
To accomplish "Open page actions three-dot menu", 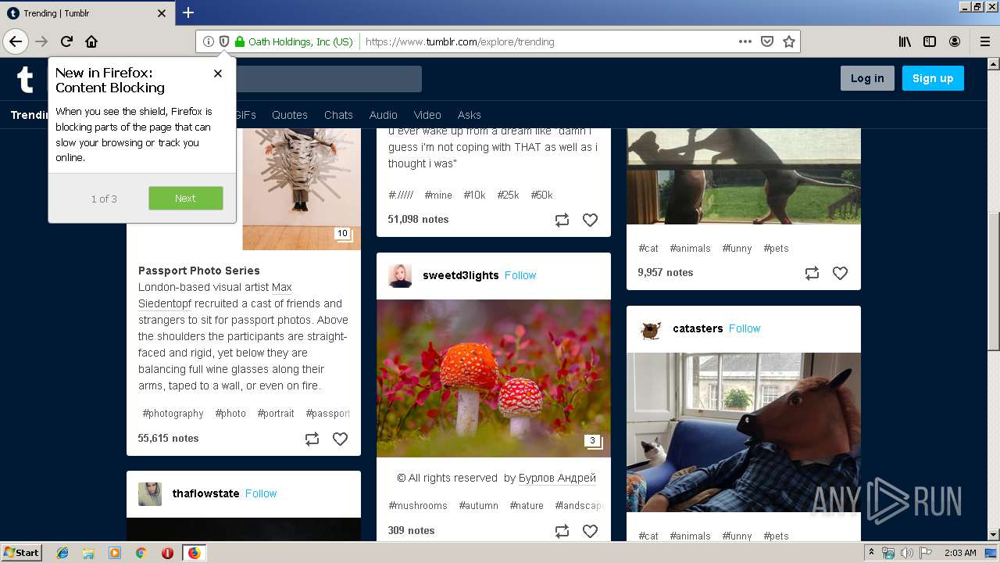I will 745,41.
